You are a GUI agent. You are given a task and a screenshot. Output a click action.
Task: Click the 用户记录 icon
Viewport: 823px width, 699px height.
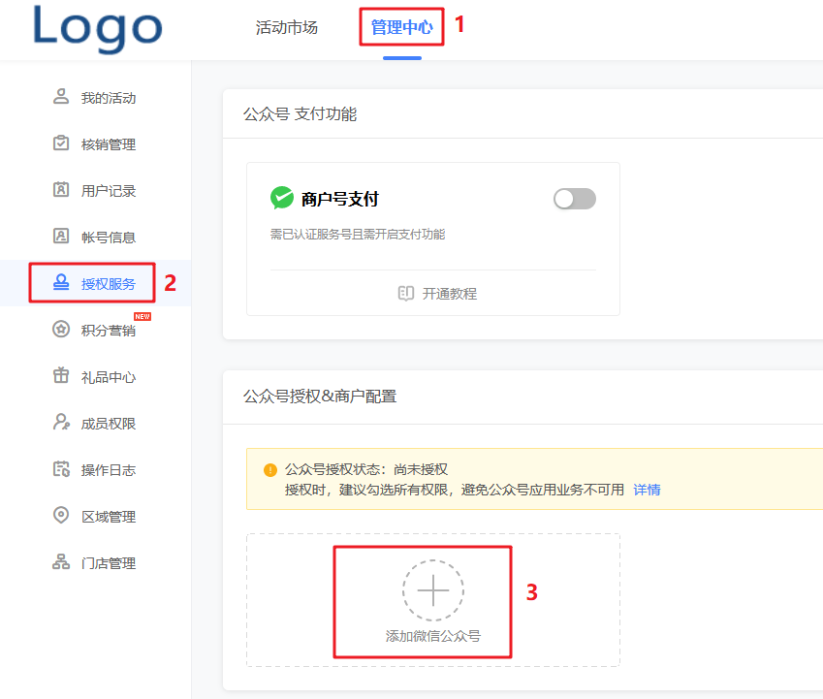point(61,189)
